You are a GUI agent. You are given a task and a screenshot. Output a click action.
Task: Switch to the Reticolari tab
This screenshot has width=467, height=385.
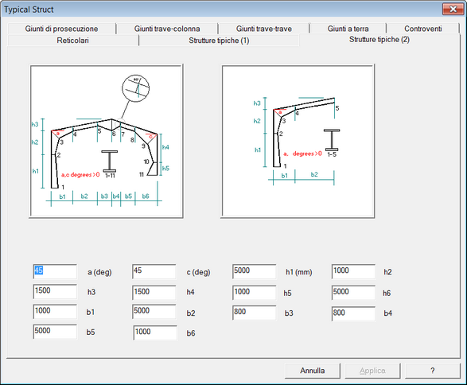coord(73,41)
